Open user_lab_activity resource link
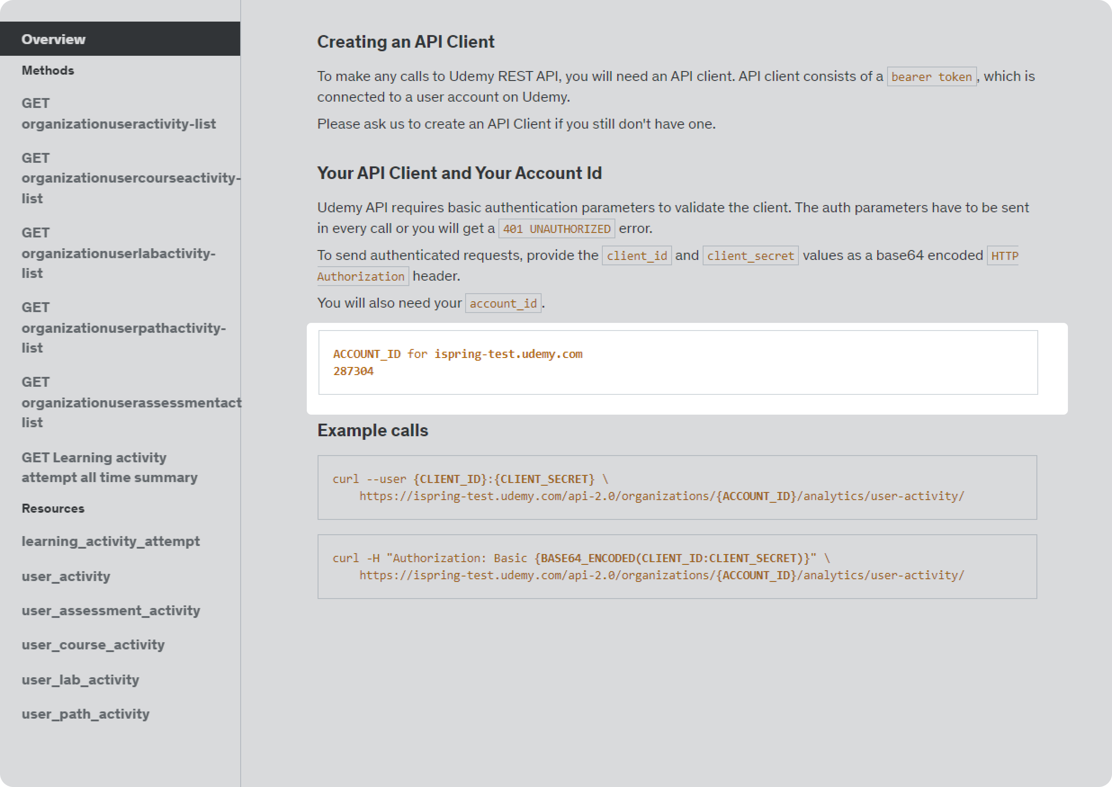The image size is (1112, 787). click(81, 680)
